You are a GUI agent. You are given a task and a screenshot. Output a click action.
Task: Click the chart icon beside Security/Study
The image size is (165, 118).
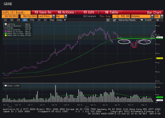(x=114, y=20)
